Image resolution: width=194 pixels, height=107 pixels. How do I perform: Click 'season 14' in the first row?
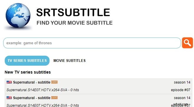[x=182, y=82]
